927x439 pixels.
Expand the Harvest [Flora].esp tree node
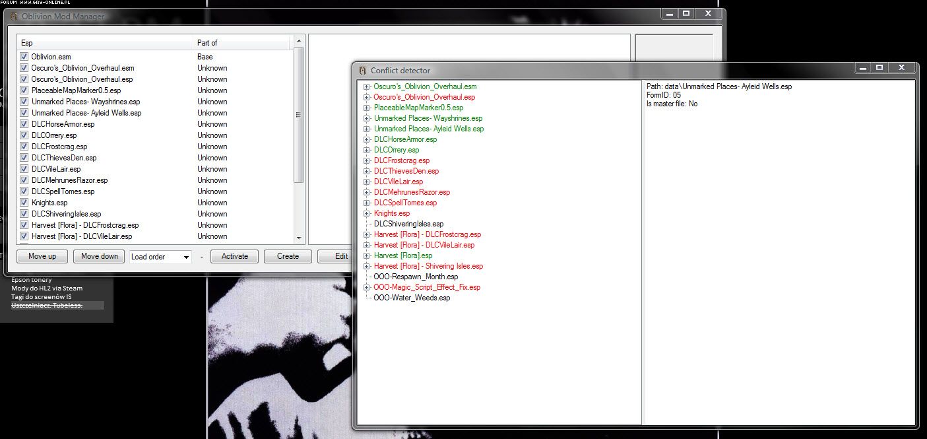(x=367, y=255)
